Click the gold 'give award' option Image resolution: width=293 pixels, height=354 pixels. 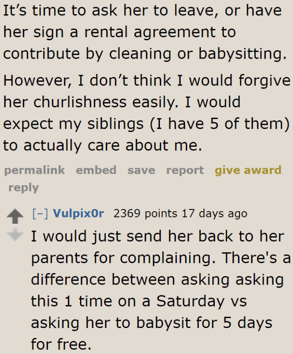point(248,170)
